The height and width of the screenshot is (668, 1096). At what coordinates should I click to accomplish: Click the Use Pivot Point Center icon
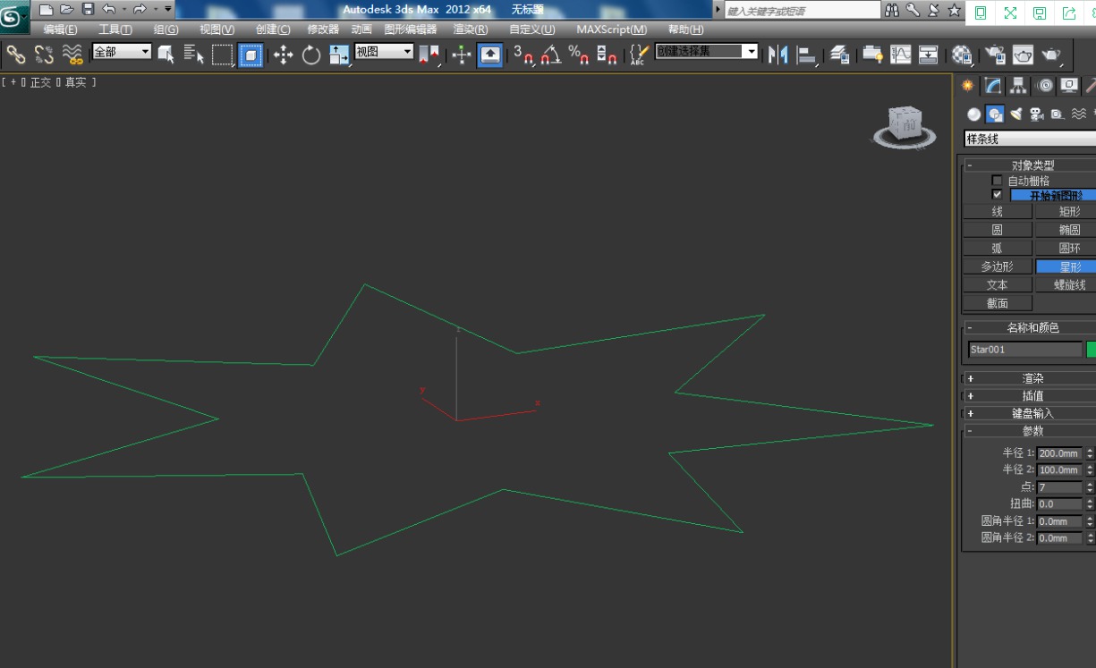[429, 55]
